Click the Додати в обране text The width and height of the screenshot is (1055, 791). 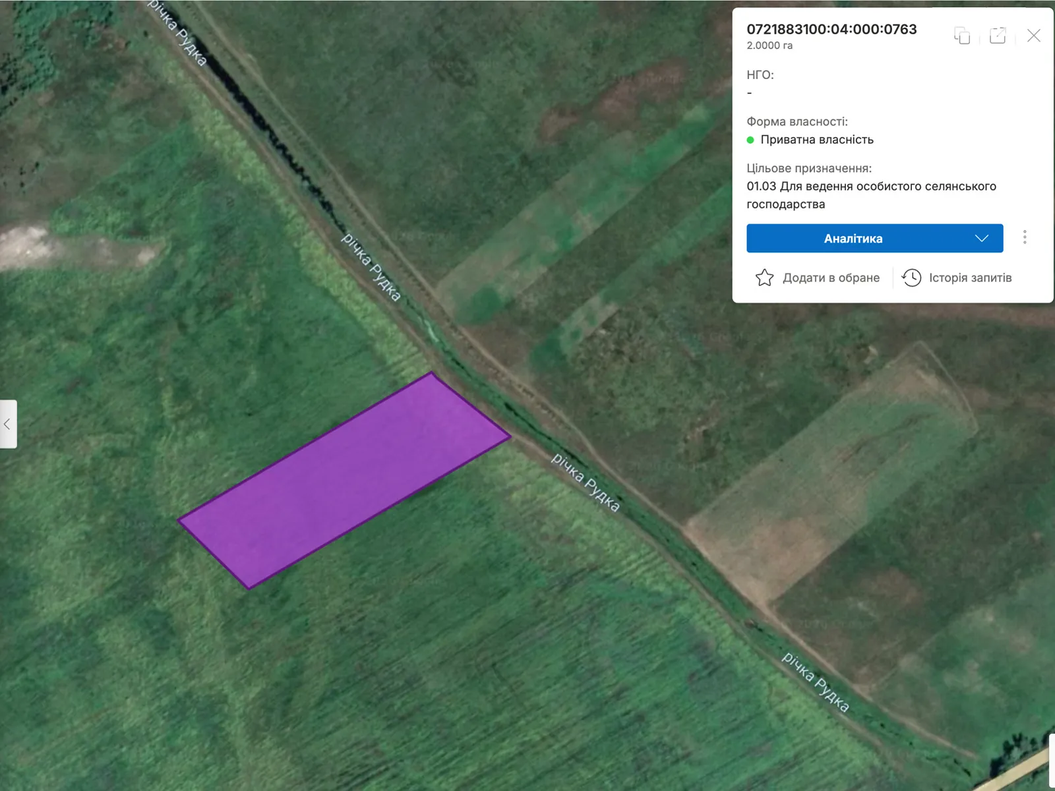pos(831,278)
